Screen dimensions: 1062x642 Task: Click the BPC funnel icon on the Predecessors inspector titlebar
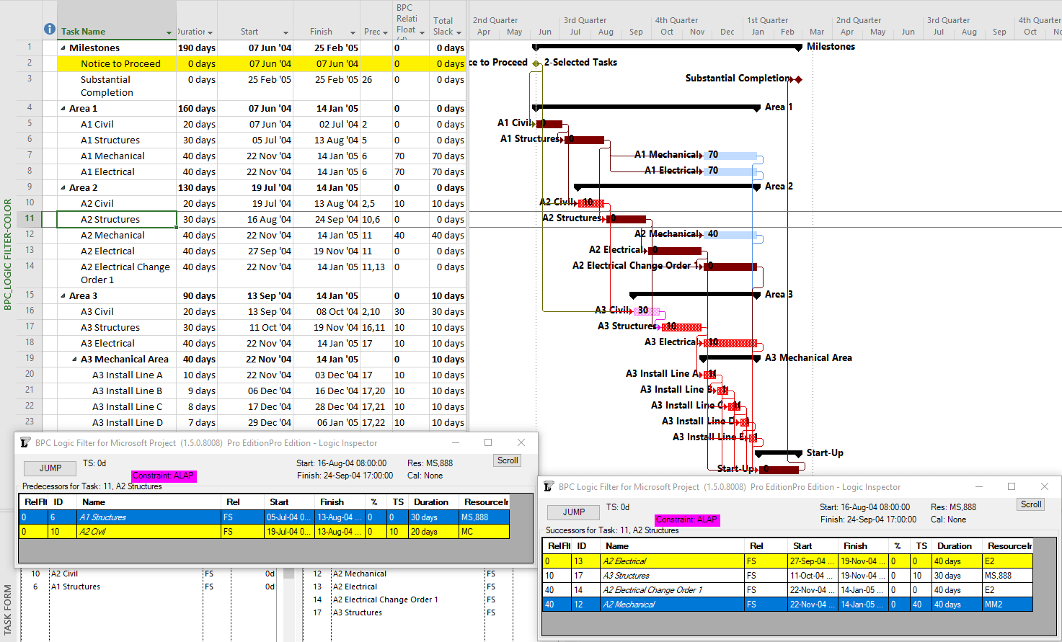click(x=26, y=442)
